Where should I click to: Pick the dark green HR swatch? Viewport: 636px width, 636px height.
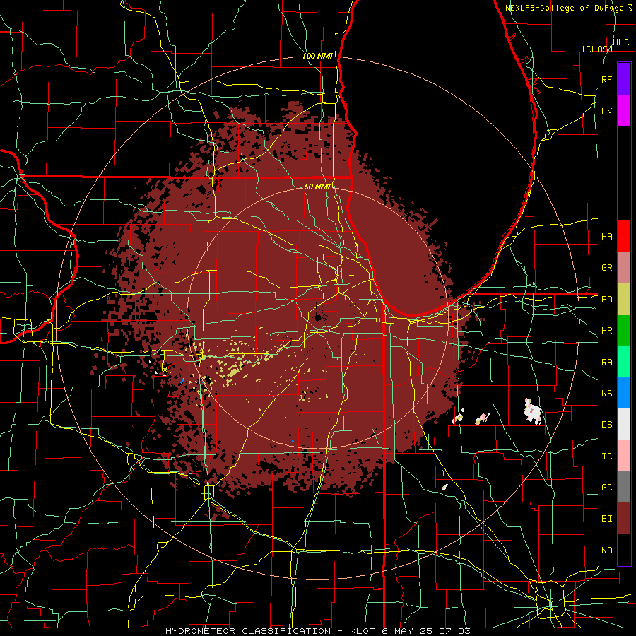click(x=624, y=331)
